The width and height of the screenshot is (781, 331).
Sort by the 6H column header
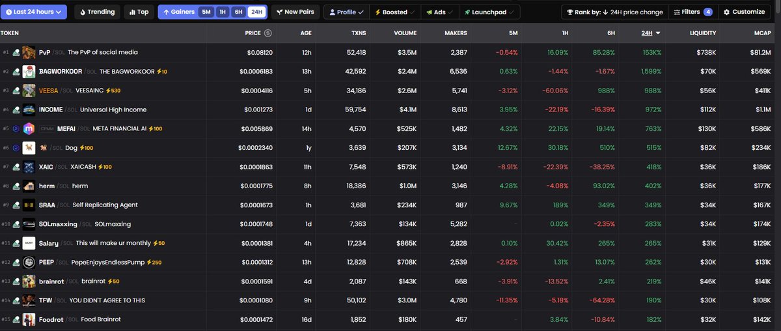pyautogui.click(x=610, y=33)
